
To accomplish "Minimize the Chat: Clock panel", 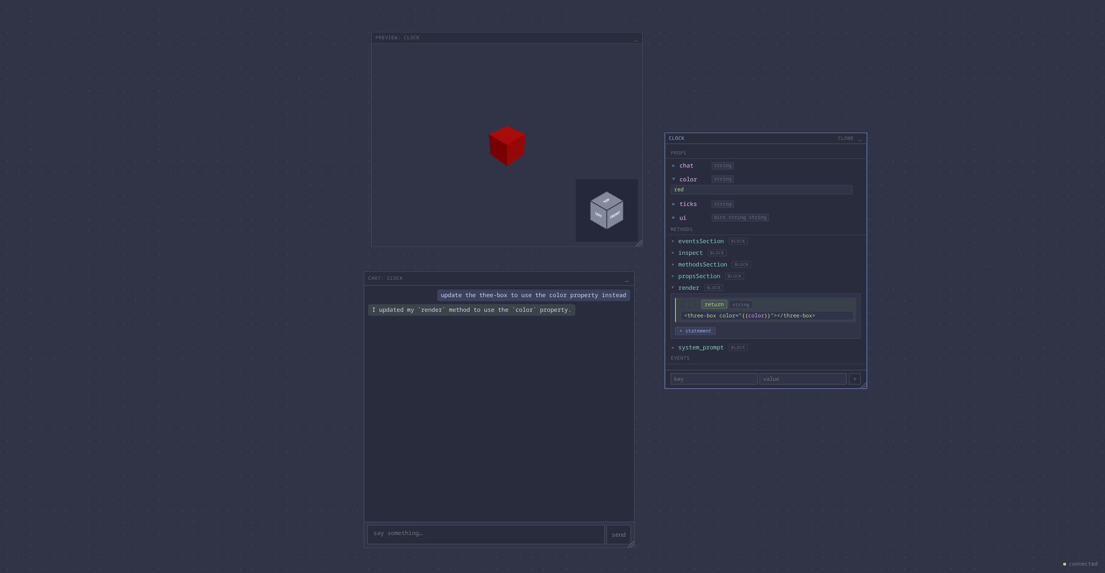I will (627, 279).
